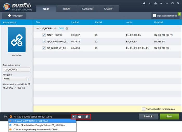
Task: Click the Kapitel column header
Action: tap(99, 22)
